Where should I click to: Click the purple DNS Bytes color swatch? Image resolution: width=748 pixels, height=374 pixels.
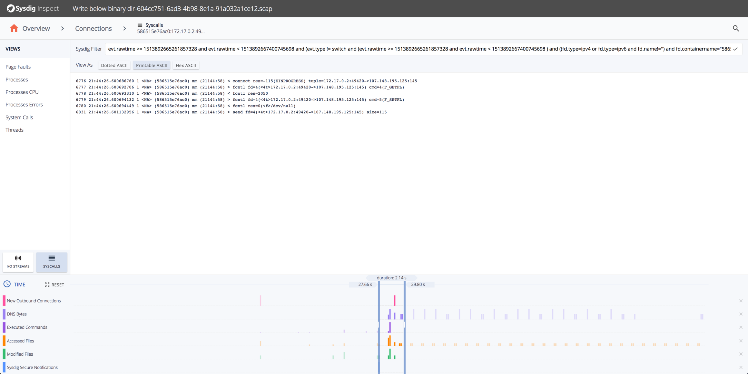pyautogui.click(x=4, y=314)
